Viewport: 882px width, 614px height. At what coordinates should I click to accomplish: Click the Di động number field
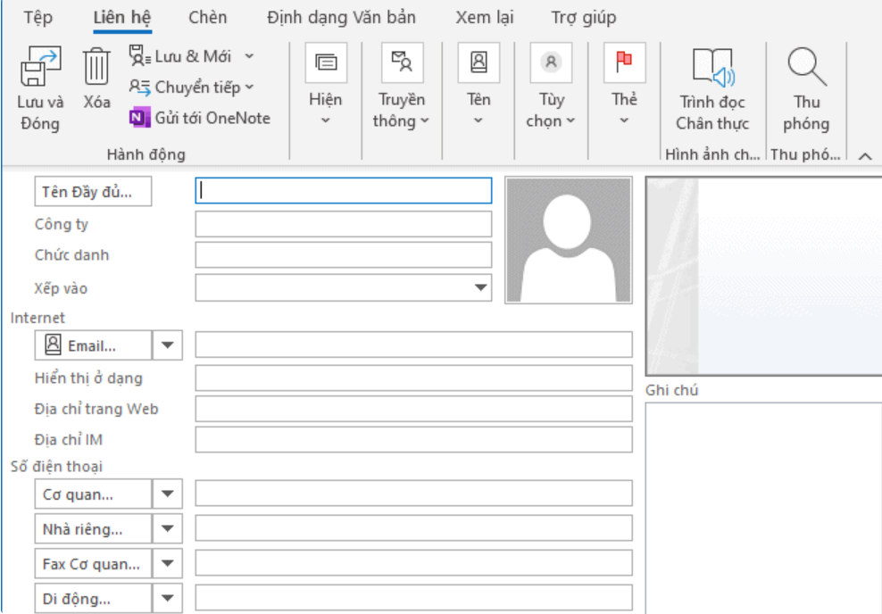[x=414, y=598]
